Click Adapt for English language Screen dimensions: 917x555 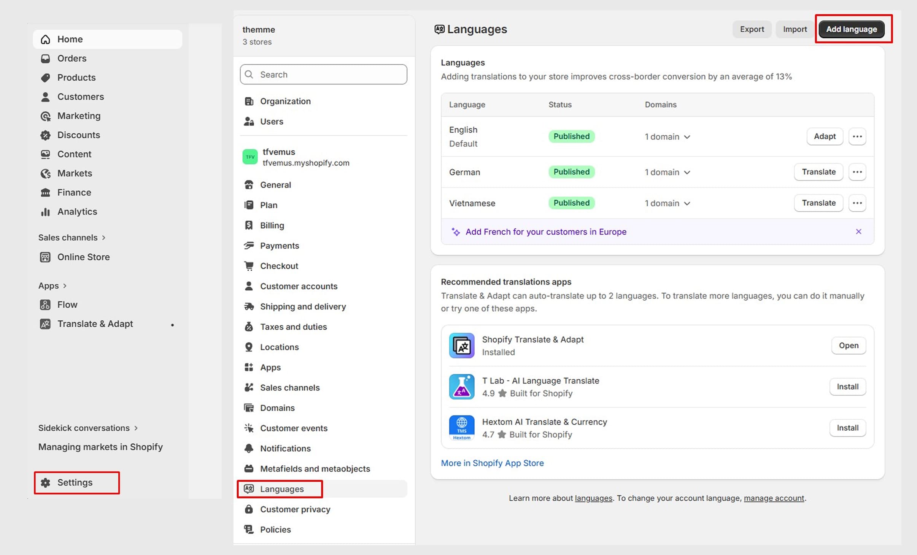825,136
